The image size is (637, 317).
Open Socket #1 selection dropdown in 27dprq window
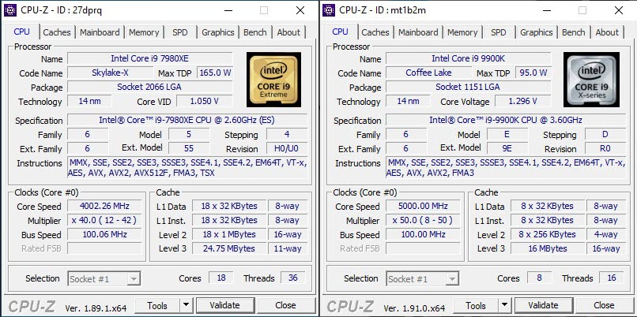104,279
